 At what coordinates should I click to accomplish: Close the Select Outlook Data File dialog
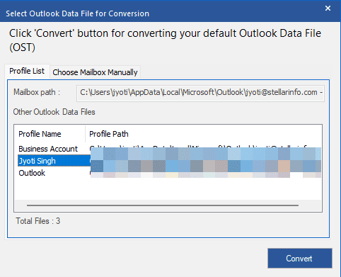click(x=328, y=9)
